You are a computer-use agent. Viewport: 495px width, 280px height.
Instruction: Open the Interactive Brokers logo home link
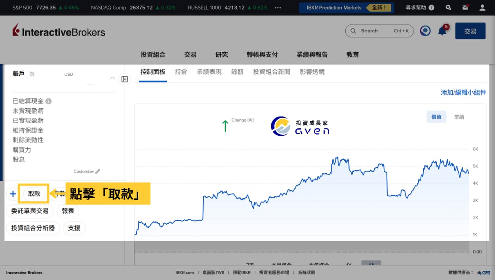(x=59, y=31)
